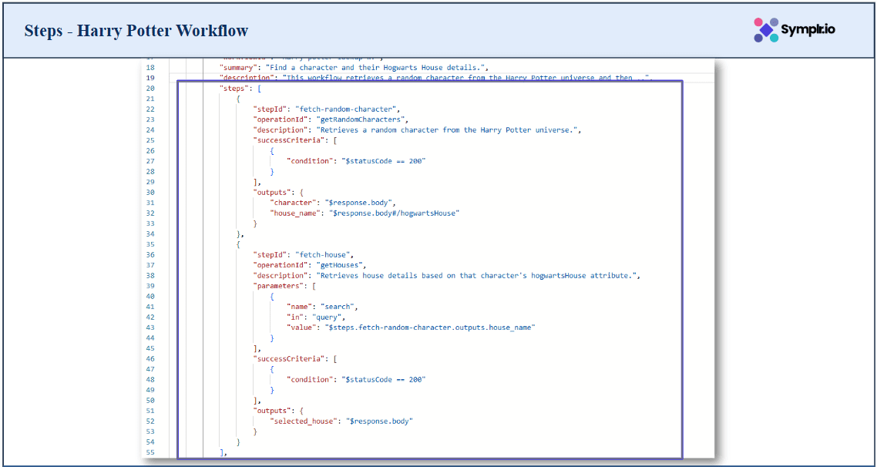Image resolution: width=877 pixels, height=467 pixels.
Task: Click line number 20 in the gutter
Action: pyautogui.click(x=150, y=89)
